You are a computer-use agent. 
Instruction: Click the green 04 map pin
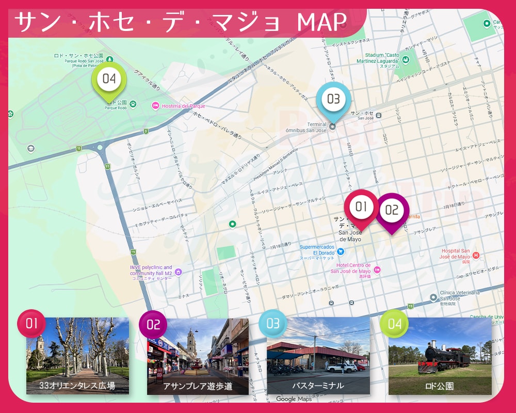click(x=109, y=81)
